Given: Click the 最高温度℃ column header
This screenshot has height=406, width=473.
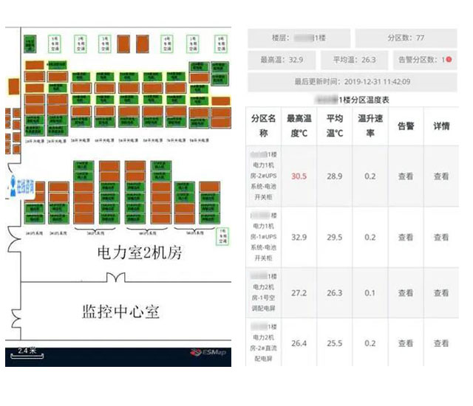Looking at the screenshot, I should (x=299, y=126).
